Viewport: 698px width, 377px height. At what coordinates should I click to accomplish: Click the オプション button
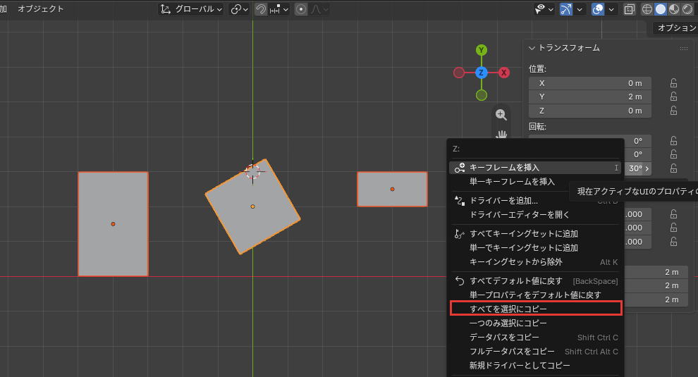pos(675,28)
